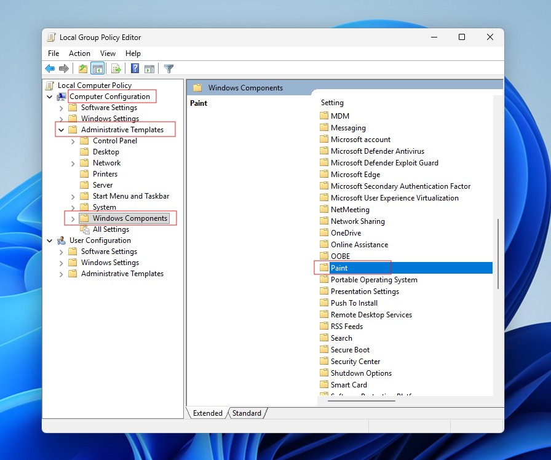This screenshot has height=460, width=551.
Task: Hide the console tree via toolbar icon
Action: click(x=97, y=68)
